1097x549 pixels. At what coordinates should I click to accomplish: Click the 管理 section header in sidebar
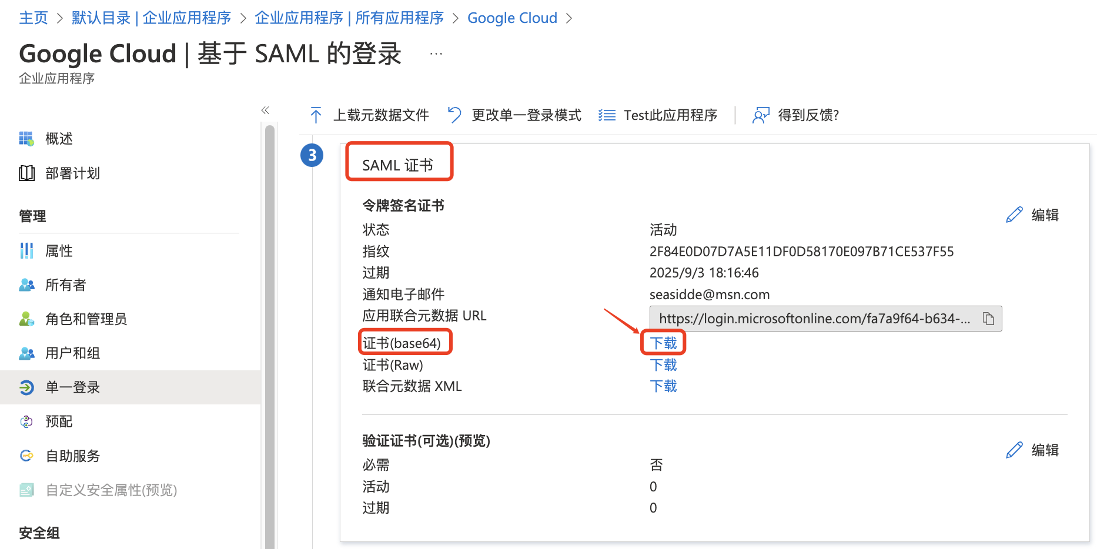32,216
